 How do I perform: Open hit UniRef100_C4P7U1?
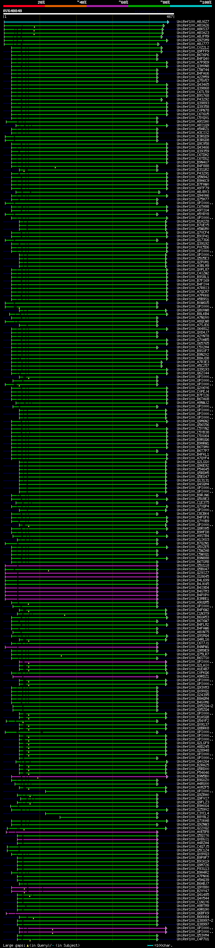coord(193,939)
